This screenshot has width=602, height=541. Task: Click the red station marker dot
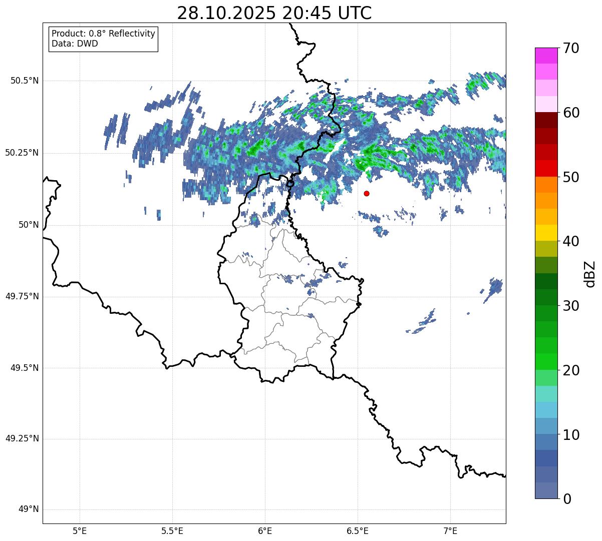coord(367,193)
